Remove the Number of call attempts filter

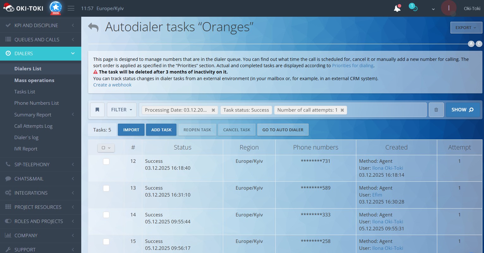point(342,110)
